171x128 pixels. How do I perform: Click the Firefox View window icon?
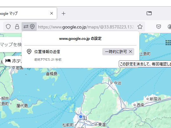(149, 13)
